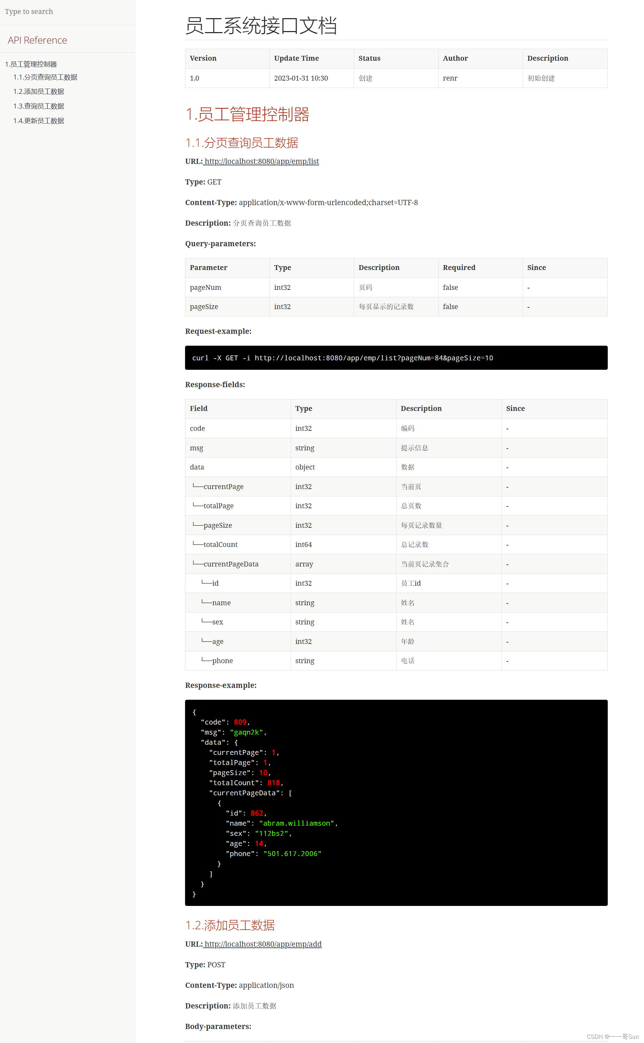Screen dimensions: 644x1043
Task: Click the data field cell
Action: point(238,467)
